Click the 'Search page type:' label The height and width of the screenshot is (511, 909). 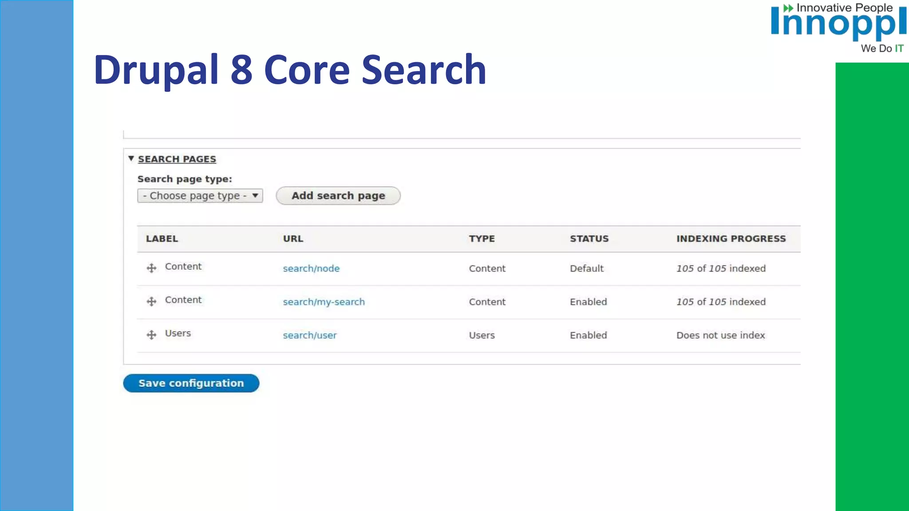click(x=185, y=179)
